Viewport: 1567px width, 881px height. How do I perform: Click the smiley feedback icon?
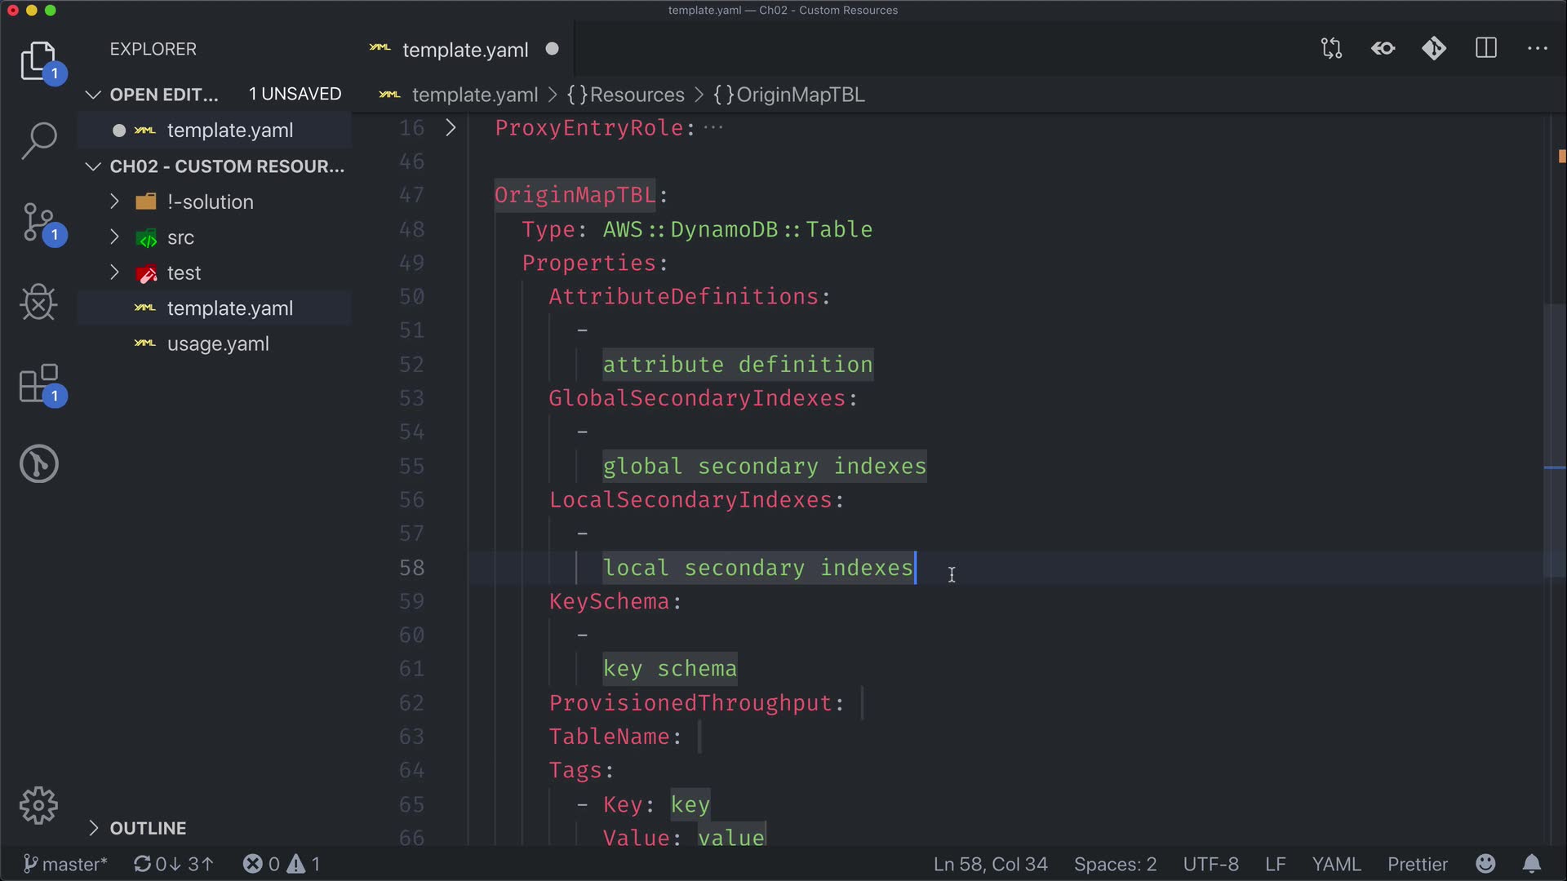coord(1485,864)
